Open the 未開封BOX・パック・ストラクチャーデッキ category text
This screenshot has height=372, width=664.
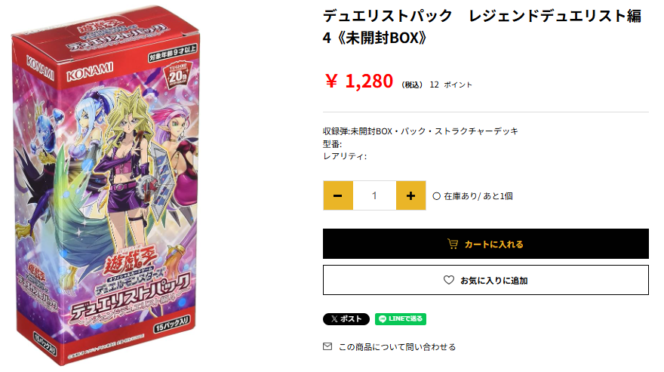click(434, 131)
